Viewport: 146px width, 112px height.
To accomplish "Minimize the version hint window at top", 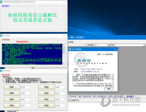I will 50,2.
